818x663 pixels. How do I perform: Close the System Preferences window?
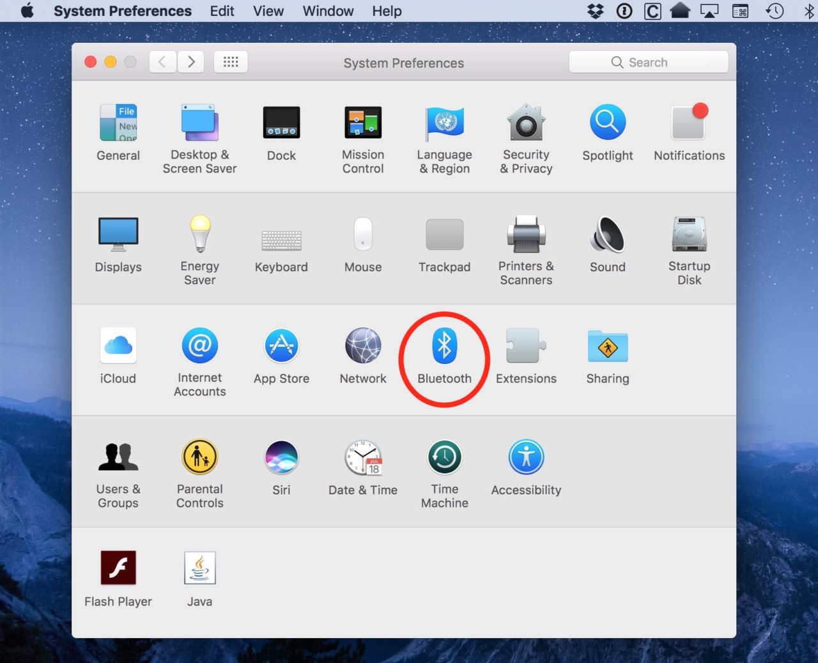coord(91,62)
